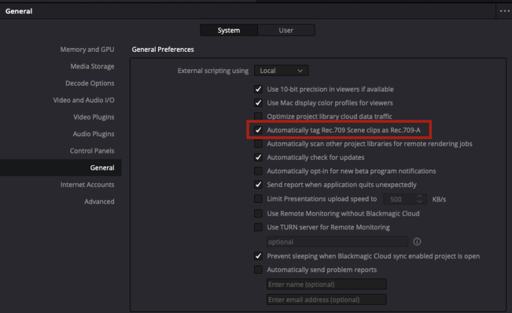The image size is (512, 313).
Task: Open the three-dot options menu
Action: point(504,11)
